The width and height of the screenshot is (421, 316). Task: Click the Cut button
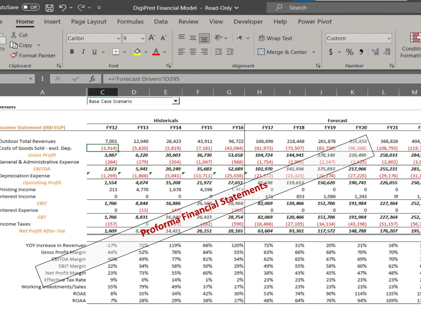point(19,35)
